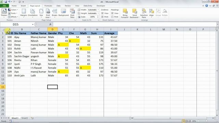Screen dimensions: 219x123
Task: Toggle Headings Print checkbox
Action: [112, 17]
